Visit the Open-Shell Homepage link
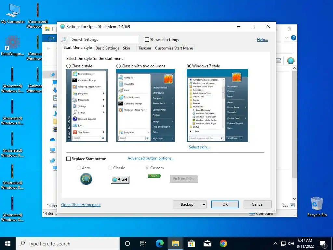The height and width of the screenshot is (250, 333). click(81, 205)
